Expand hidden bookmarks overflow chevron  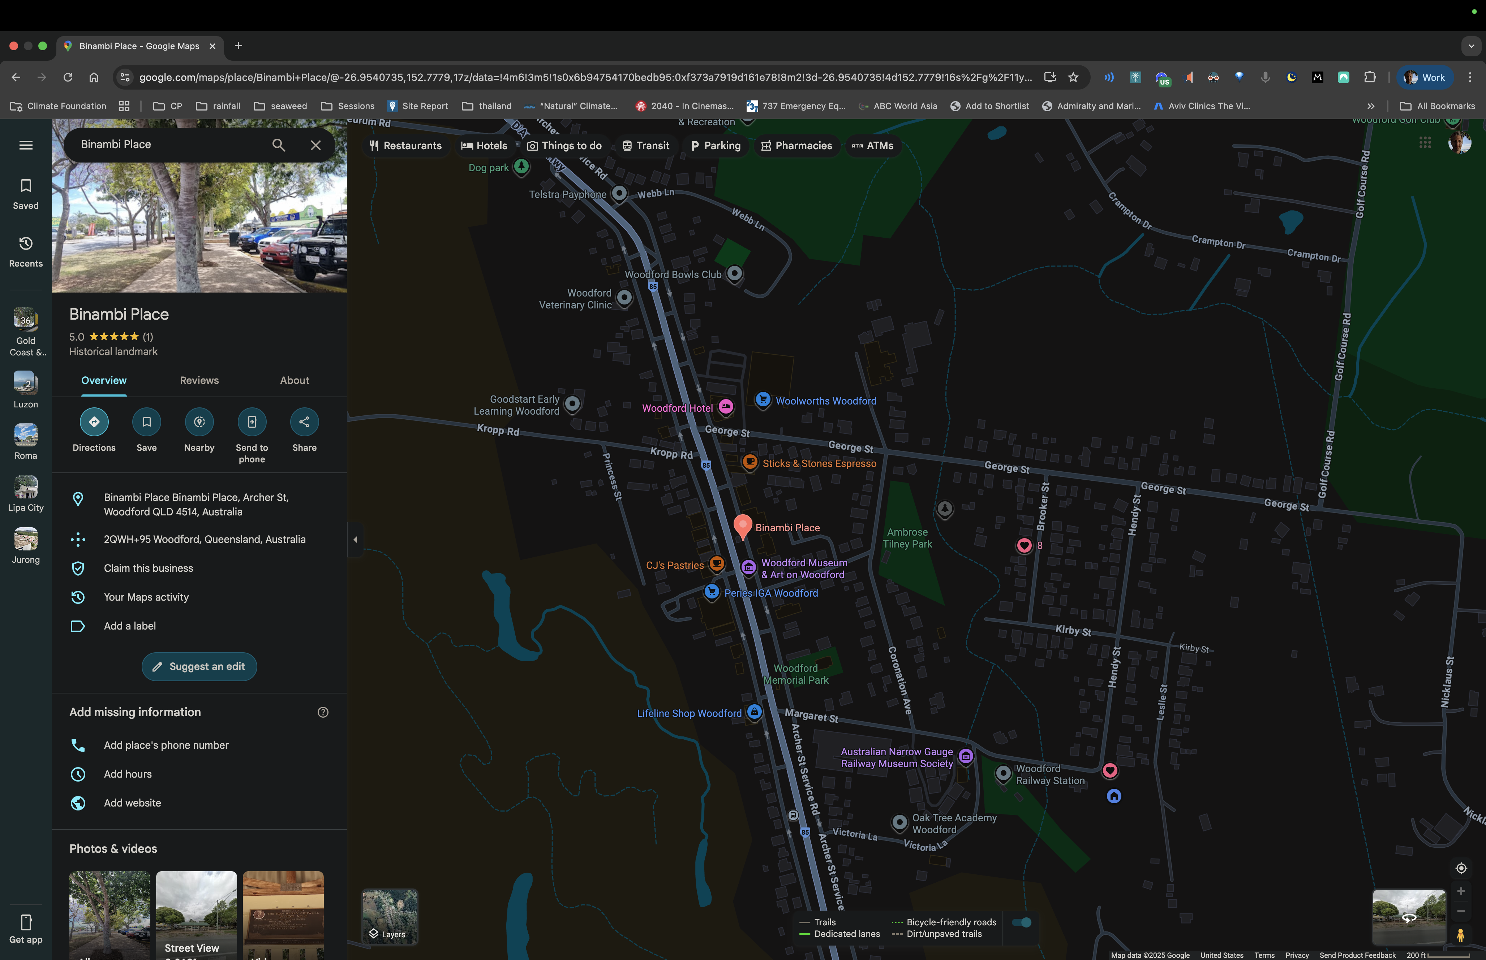(1371, 106)
